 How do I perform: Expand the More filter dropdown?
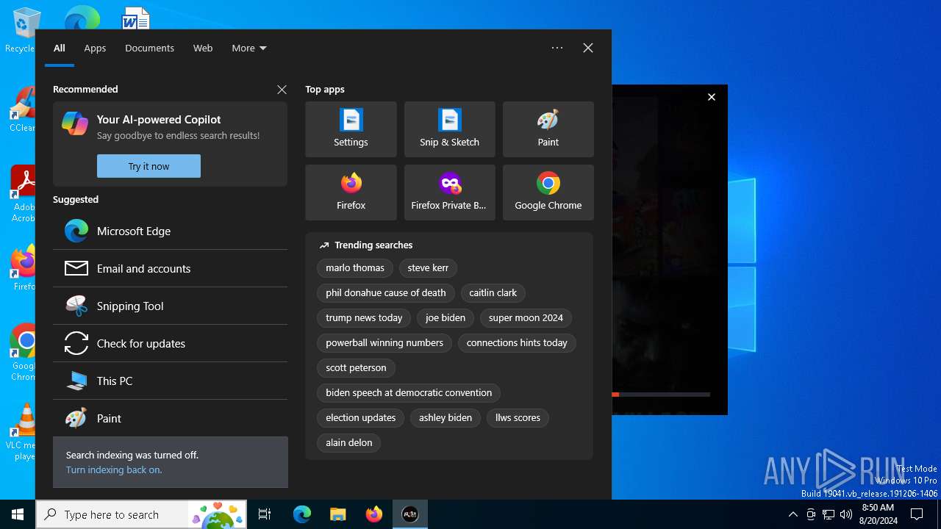pos(248,48)
